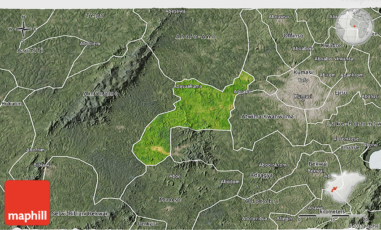Select the Odotobri district label

point(262,201)
